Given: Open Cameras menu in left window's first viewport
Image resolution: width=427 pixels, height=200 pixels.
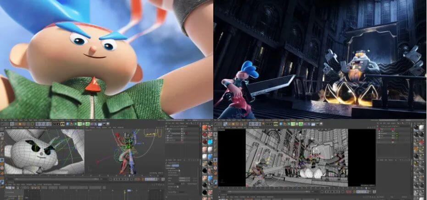Looking at the screenshot, I should coord(15,127).
